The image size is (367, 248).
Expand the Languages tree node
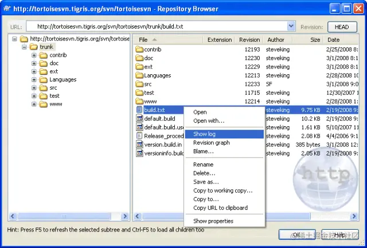point(34,80)
